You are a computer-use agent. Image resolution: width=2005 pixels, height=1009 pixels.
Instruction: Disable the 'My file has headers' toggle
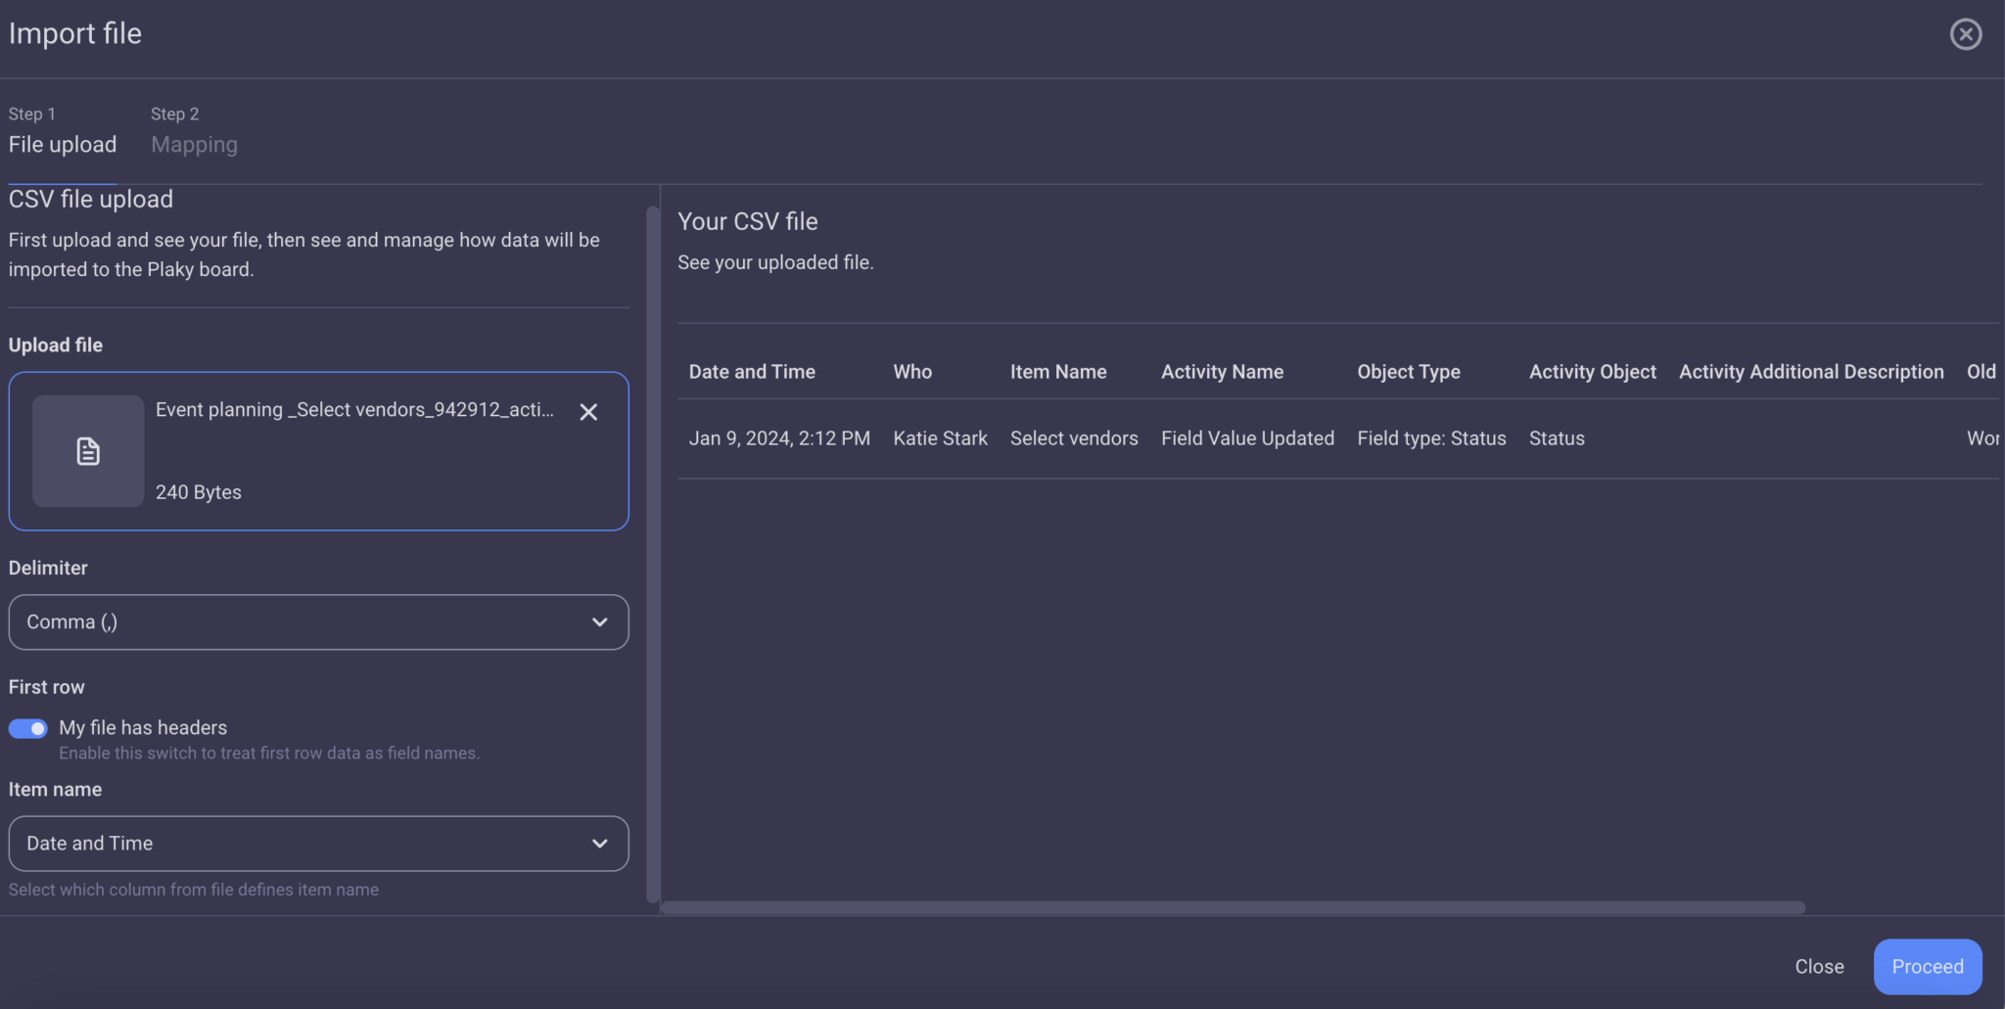pyautogui.click(x=27, y=728)
